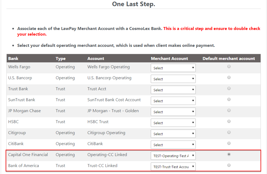This screenshot has width=267, height=174.
Task: Open Merchant Account dropdown for SunTrust Bank
Action: pos(173,101)
